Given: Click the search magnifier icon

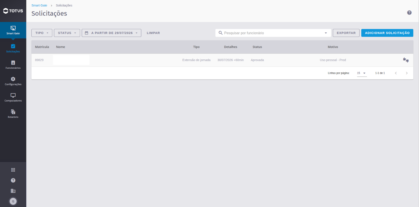Looking at the screenshot, I should [x=220, y=33].
